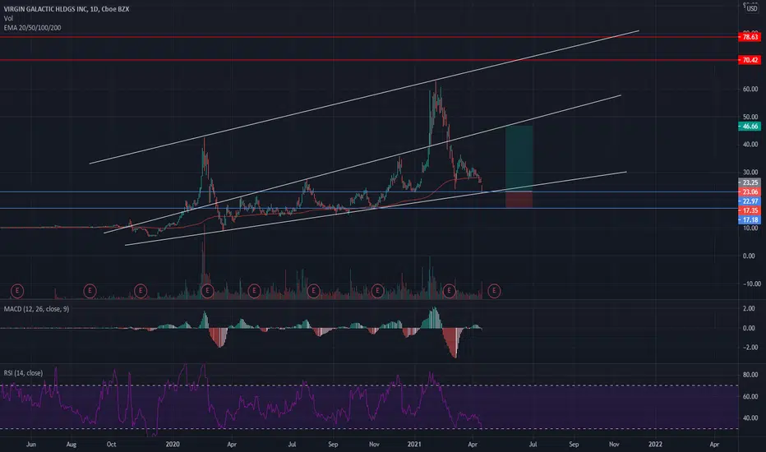This screenshot has width=766, height=452.
Task: Click the Jun label on time axis
Action: coord(30,444)
